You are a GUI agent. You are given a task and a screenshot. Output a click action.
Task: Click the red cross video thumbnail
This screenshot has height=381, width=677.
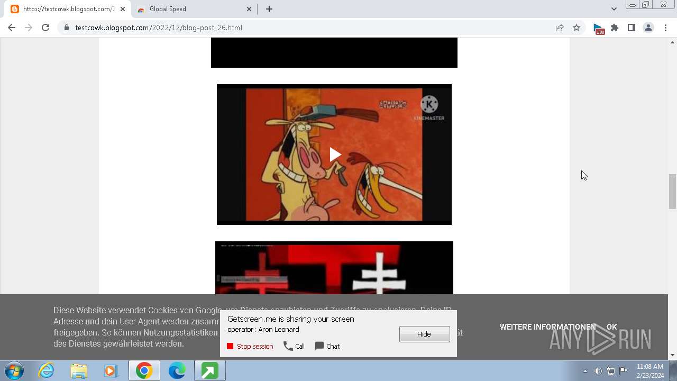click(334, 268)
